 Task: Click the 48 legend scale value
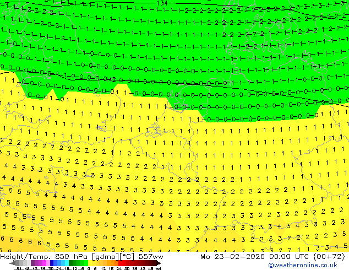150,269
